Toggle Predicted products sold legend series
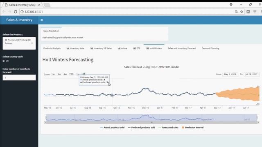The width and height of the screenshot is (262, 147). (x=141, y=127)
